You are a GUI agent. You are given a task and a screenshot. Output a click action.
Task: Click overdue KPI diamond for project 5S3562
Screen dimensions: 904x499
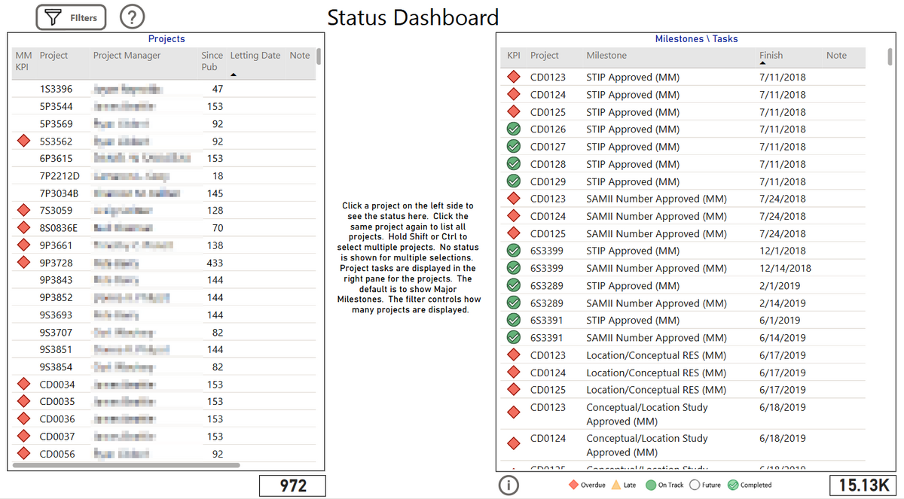coord(23,141)
